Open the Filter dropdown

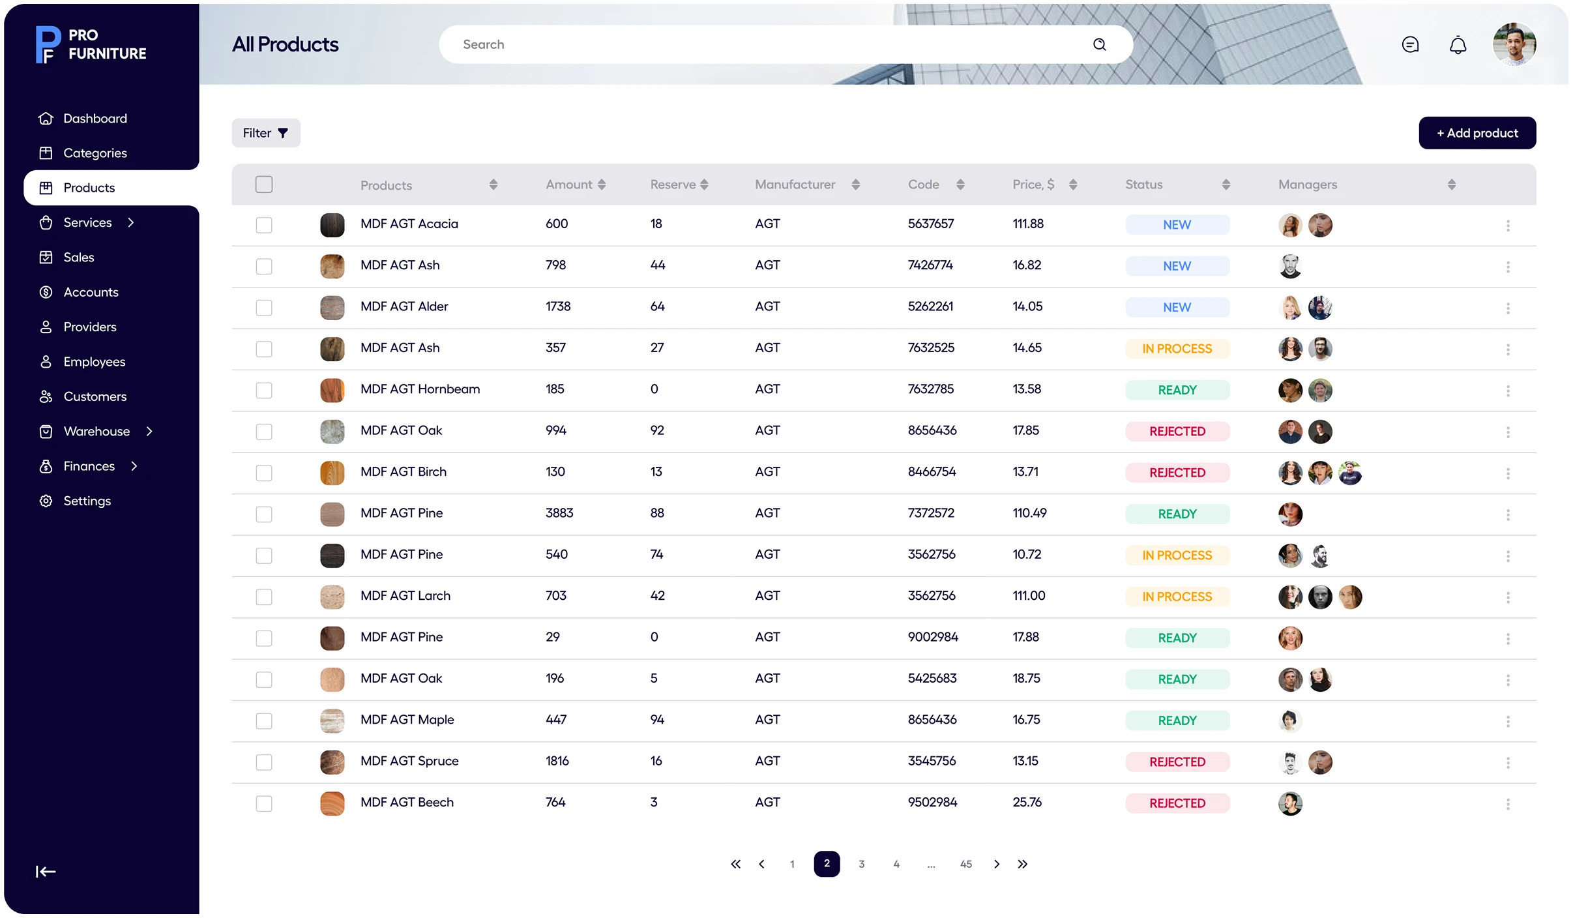[x=266, y=133]
